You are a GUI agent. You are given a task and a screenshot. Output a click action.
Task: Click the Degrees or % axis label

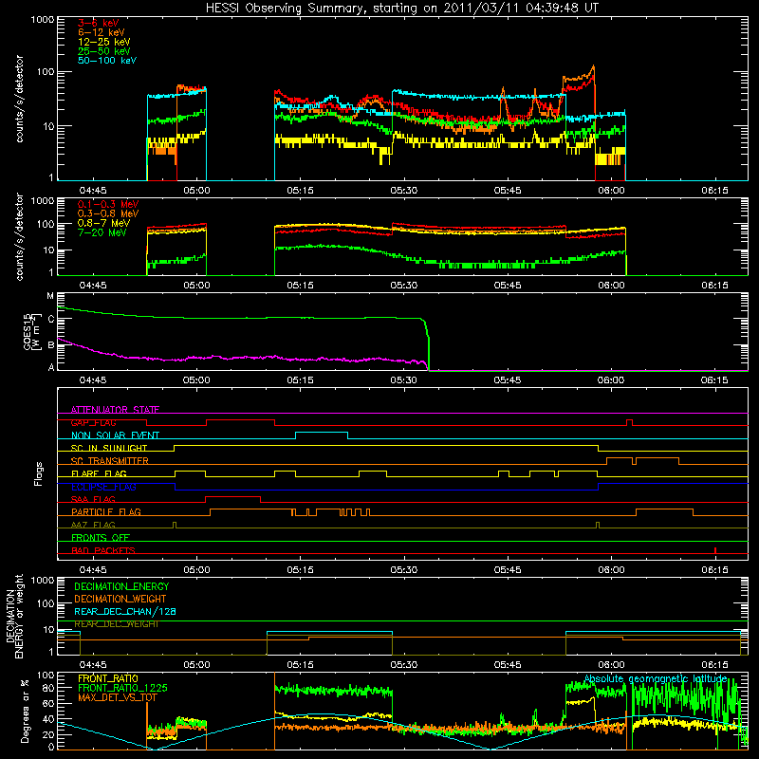25,711
